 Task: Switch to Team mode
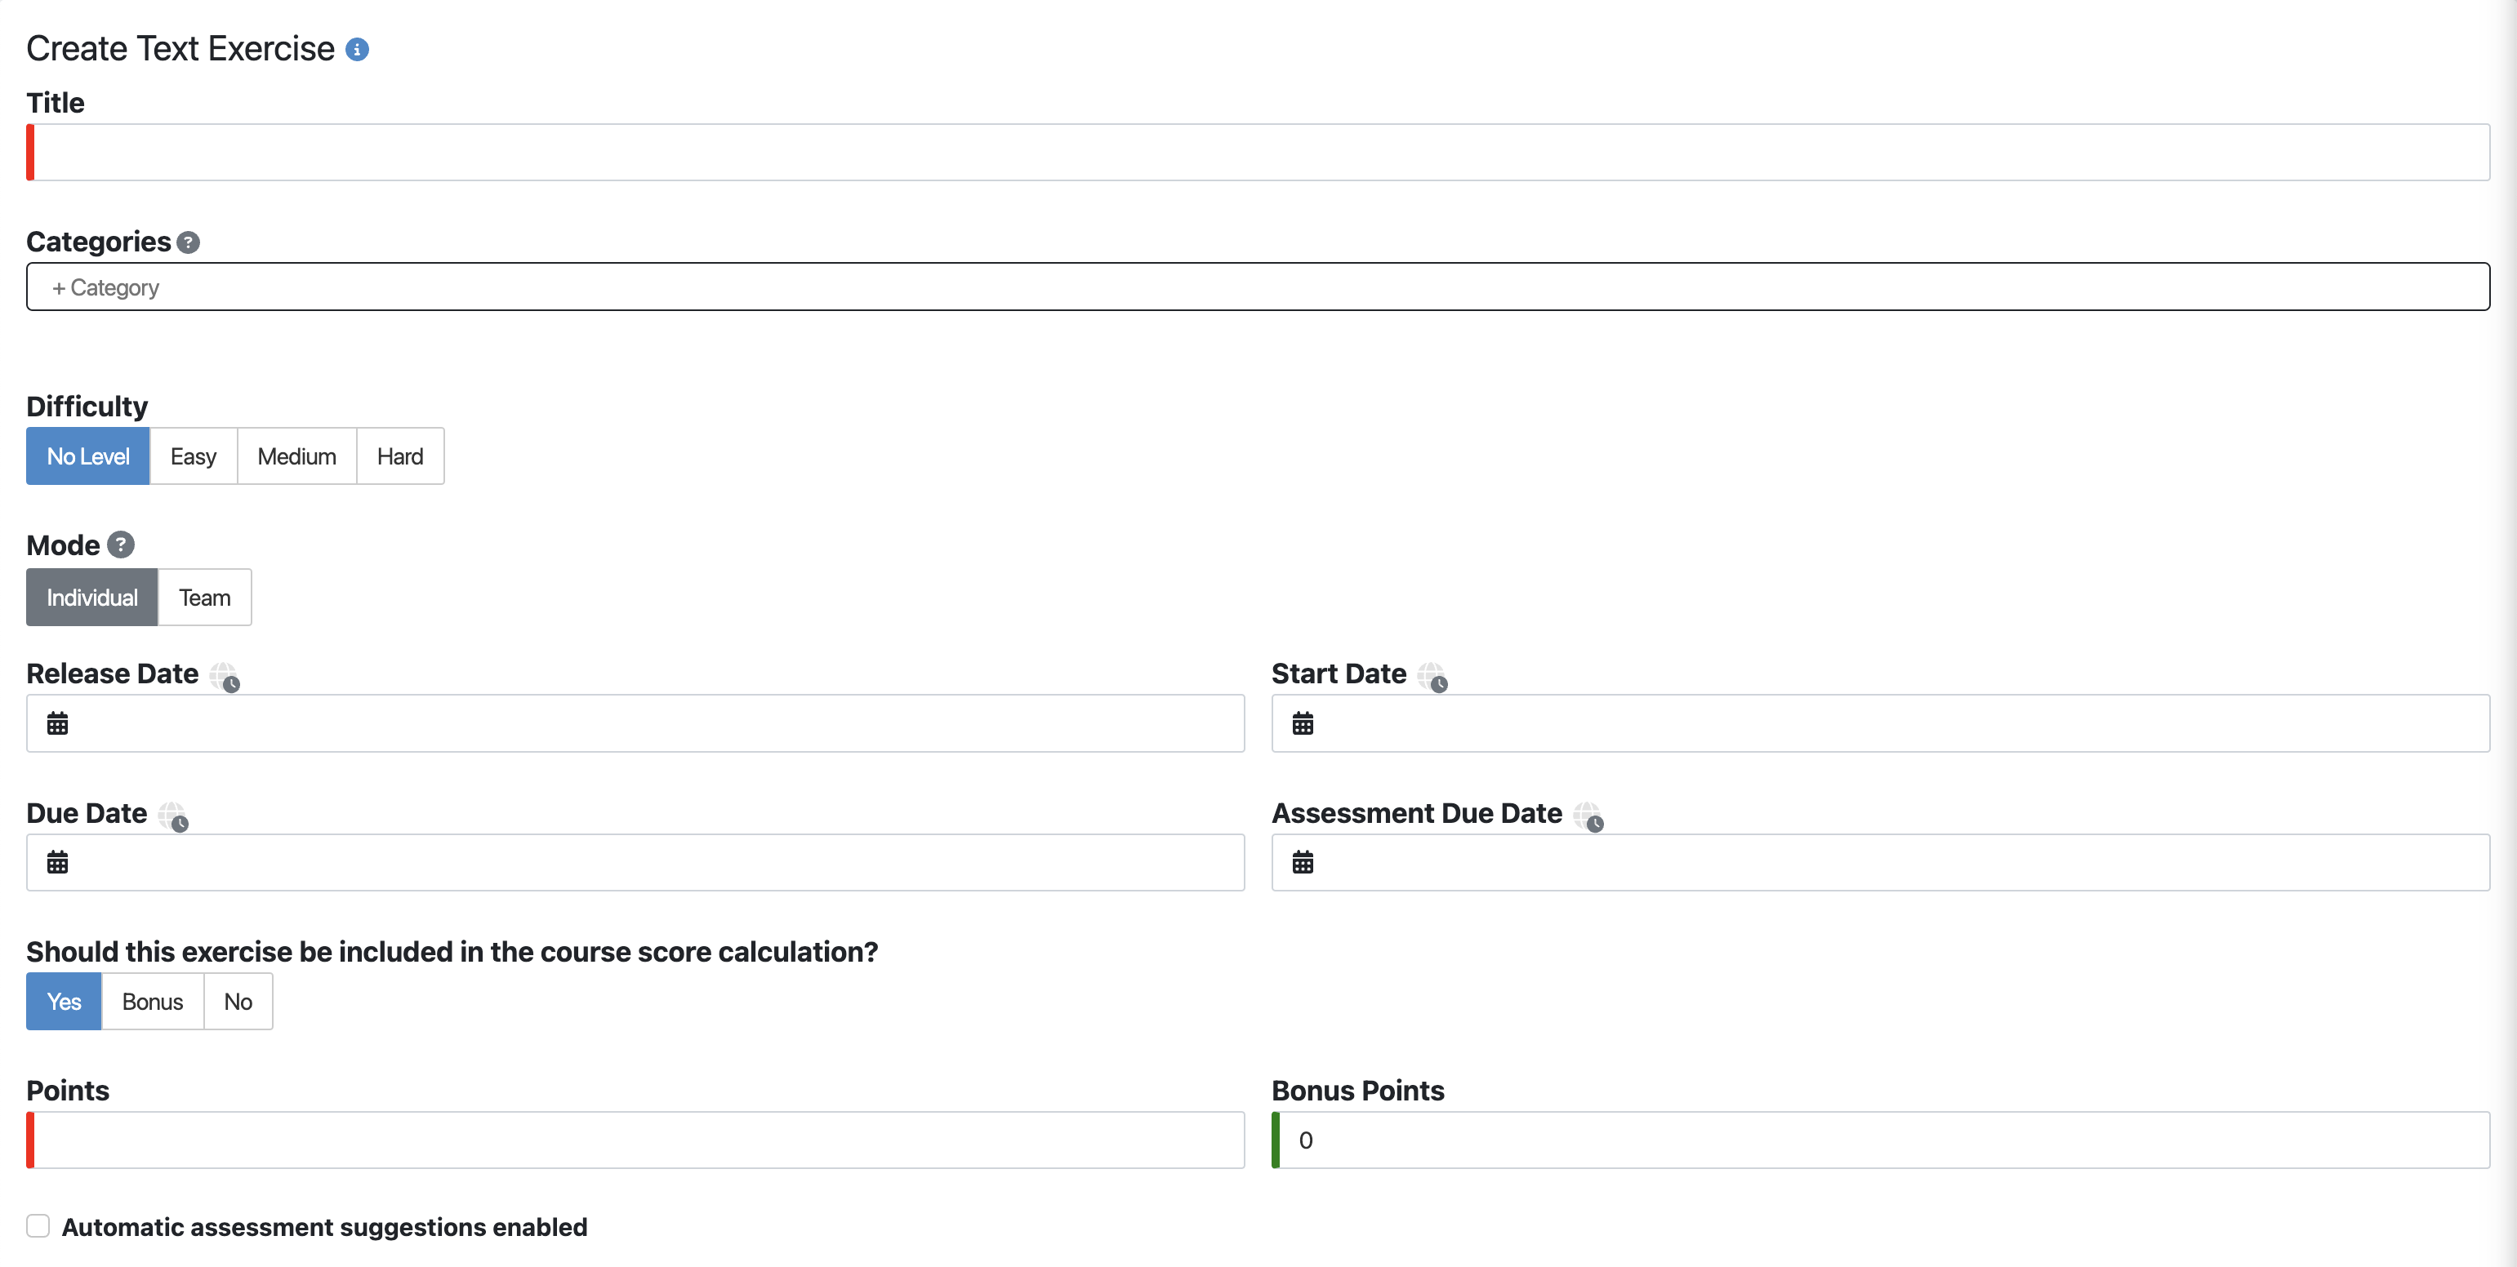pos(203,596)
